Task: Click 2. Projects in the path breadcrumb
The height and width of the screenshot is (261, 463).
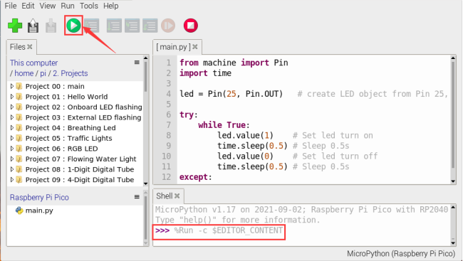Action: pyautogui.click(x=71, y=73)
